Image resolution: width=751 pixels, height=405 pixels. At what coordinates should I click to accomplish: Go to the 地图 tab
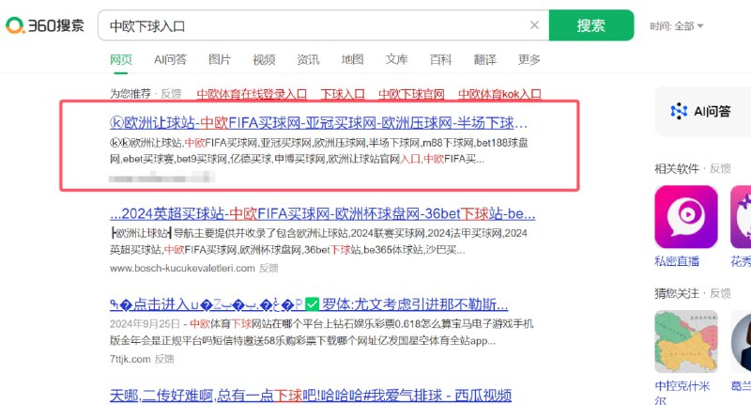coord(353,59)
